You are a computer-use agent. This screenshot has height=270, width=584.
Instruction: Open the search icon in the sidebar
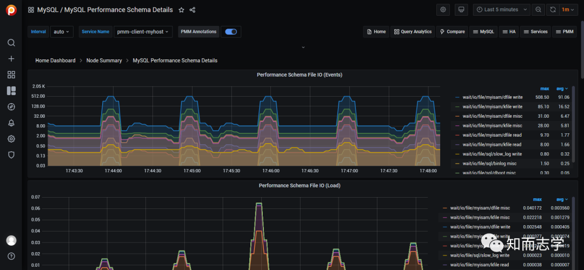(x=11, y=43)
